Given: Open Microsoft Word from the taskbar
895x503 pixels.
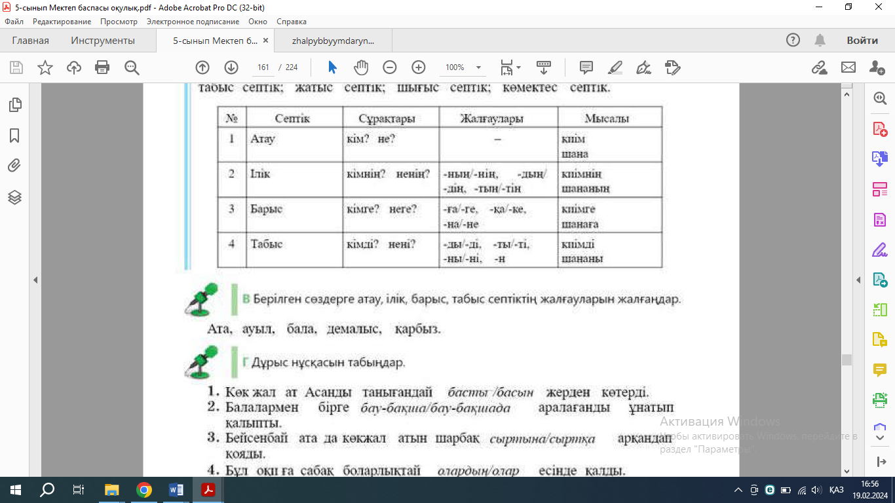Looking at the screenshot, I should (x=176, y=490).
